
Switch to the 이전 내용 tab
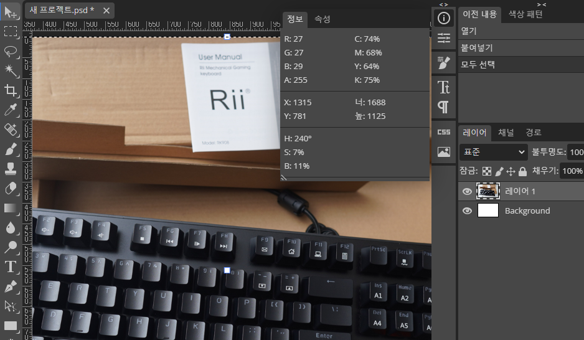pos(479,14)
